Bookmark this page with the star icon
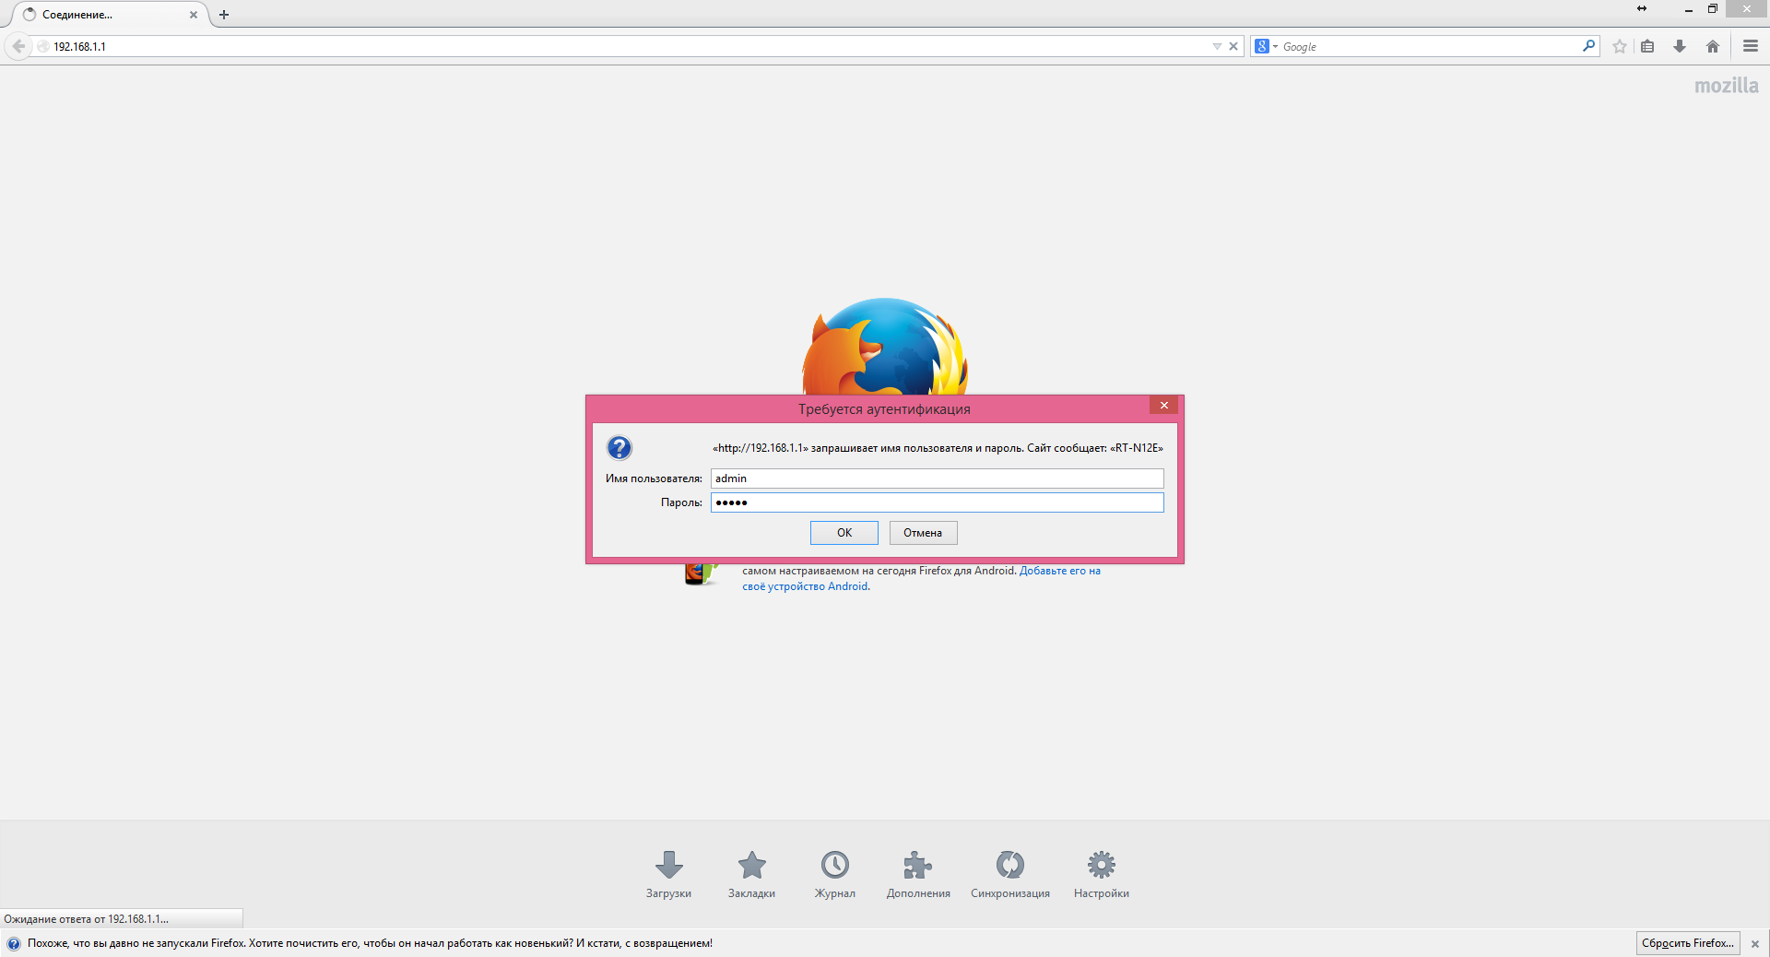 (x=1620, y=46)
